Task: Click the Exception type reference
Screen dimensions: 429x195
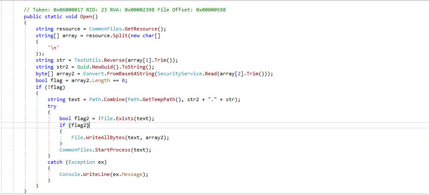Action: pos(81,162)
